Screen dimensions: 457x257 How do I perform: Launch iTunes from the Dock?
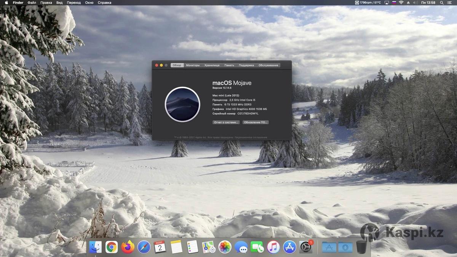pyautogui.click(x=273, y=247)
